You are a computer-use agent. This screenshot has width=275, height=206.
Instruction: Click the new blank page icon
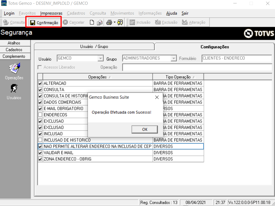pyautogui.click(x=92, y=22)
